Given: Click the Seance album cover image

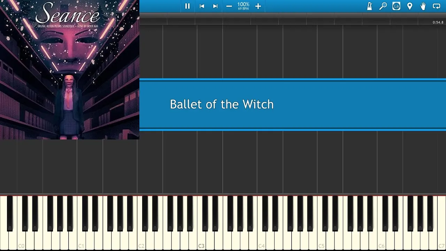Looking at the screenshot, I should pos(70,70).
